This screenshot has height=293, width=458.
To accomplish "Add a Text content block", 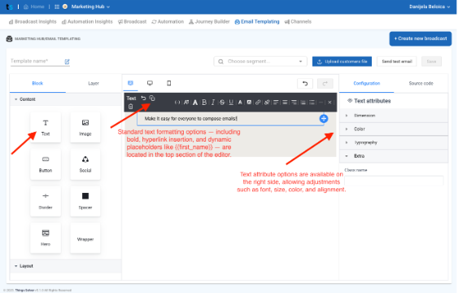I will [x=46, y=127].
